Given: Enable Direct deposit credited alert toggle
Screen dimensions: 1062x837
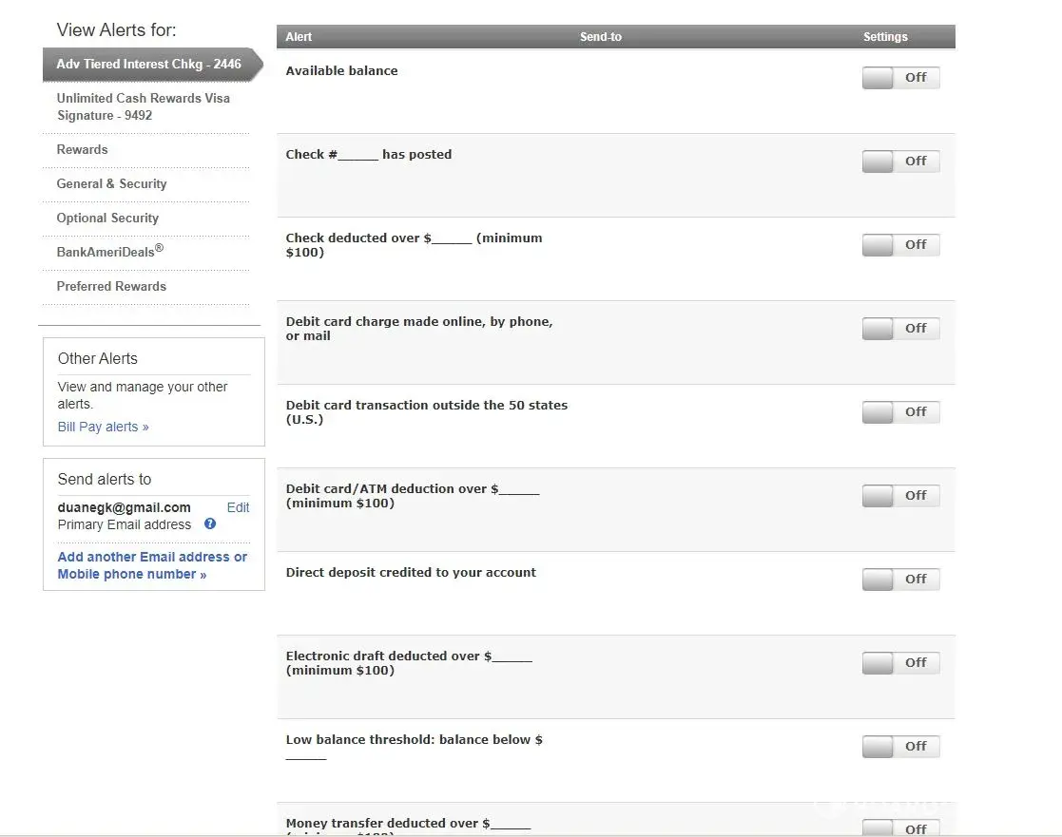Looking at the screenshot, I should click(x=900, y=580).
